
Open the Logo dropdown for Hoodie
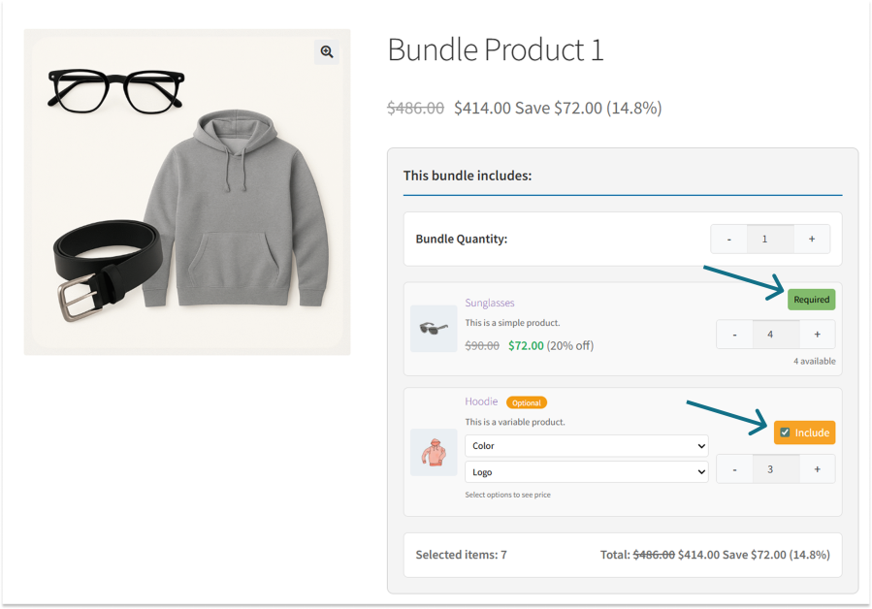pyautogui.click(x=586, y=472)
